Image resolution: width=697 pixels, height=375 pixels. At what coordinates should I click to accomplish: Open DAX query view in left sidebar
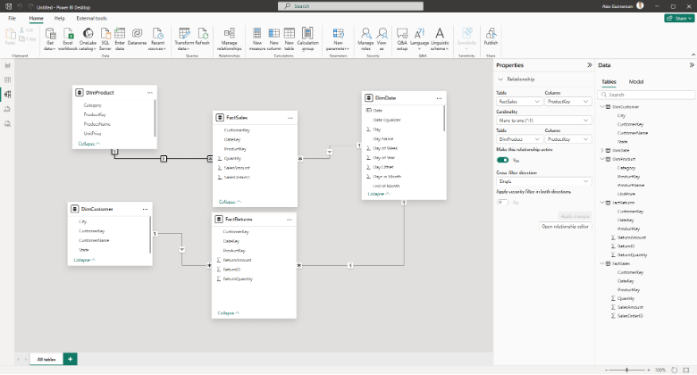coord(7,109)
